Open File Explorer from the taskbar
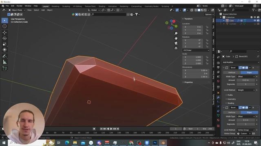Image resolution: width=261 pixels, height=146 pixels. pos(75,143)
